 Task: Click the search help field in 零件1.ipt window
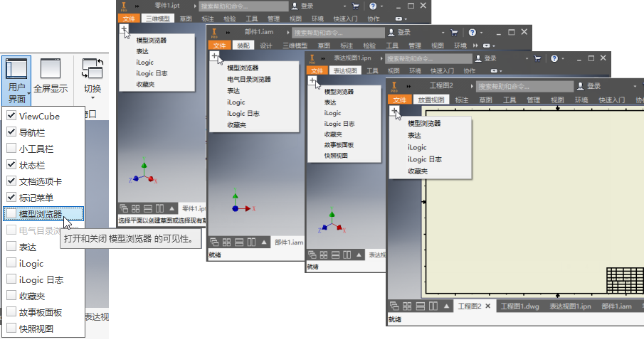[243, 6]
